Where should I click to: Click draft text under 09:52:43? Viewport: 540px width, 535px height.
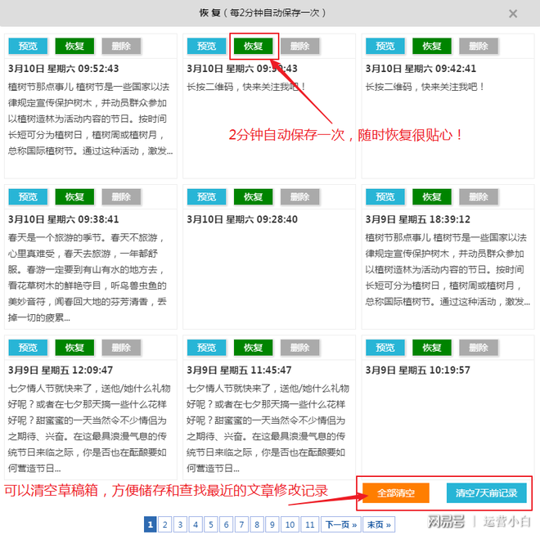tap(90, 119)
